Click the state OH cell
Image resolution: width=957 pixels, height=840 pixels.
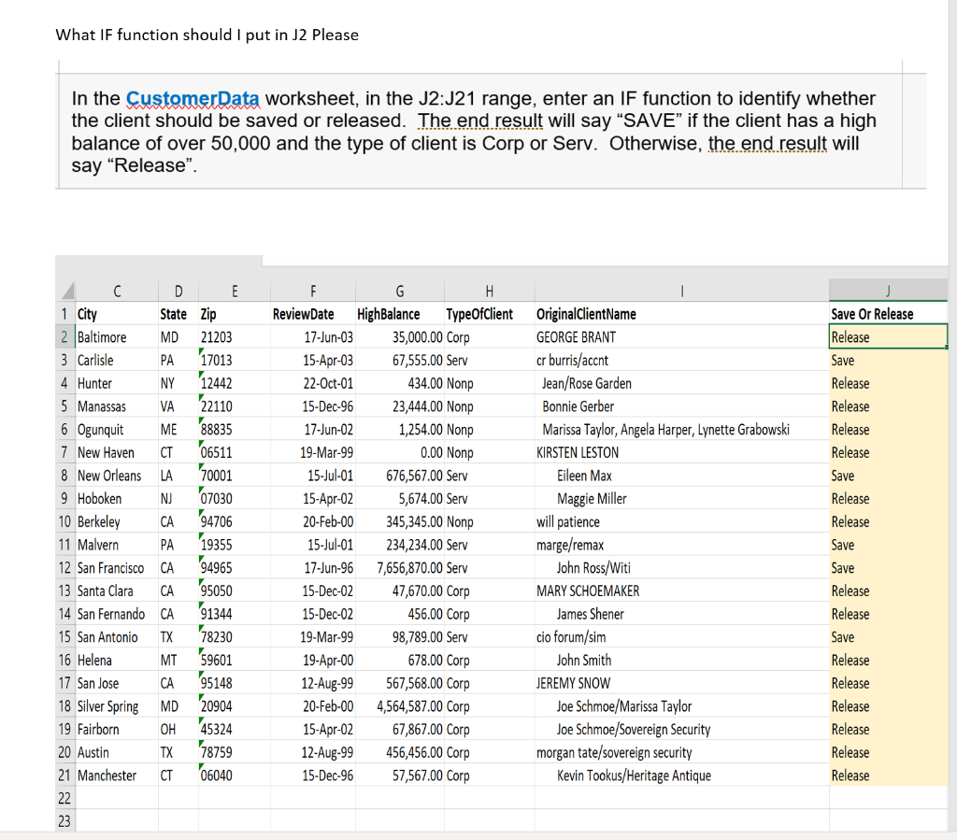click(179, 729)
